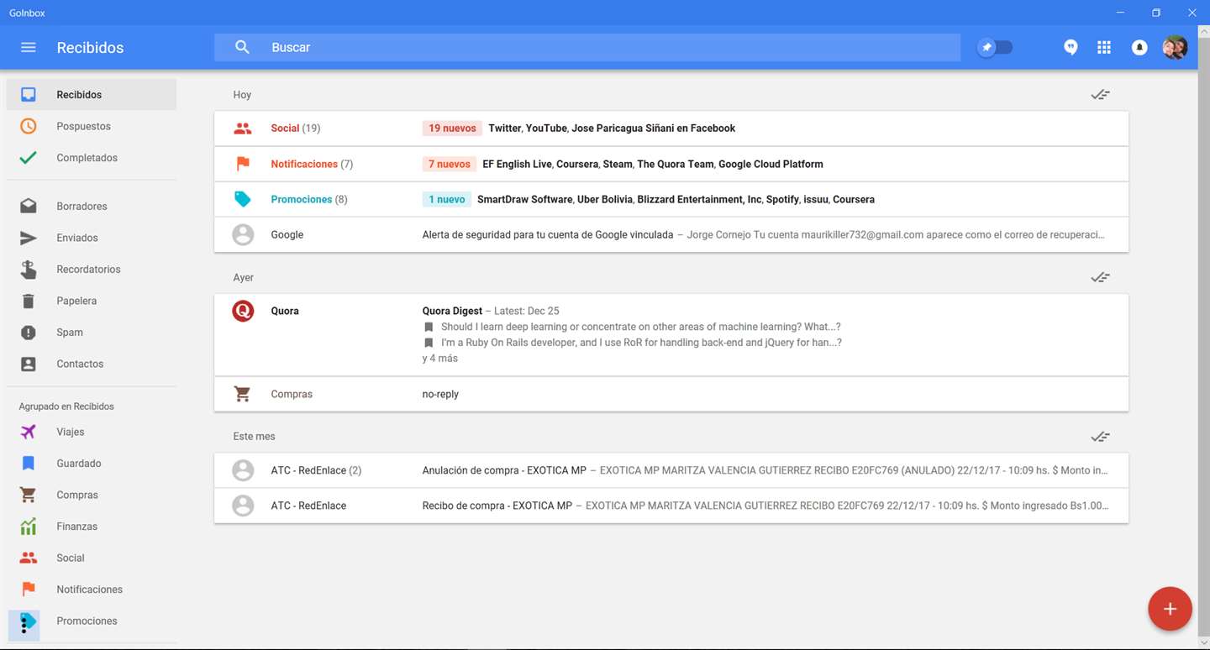Viewport: 1210px width, 650px height.
Task: Expand the Social (19) bundle
Action: (671, 128)
